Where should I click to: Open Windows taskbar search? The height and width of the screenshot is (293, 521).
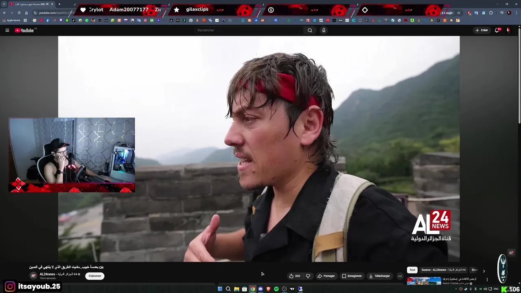[228, 289]
